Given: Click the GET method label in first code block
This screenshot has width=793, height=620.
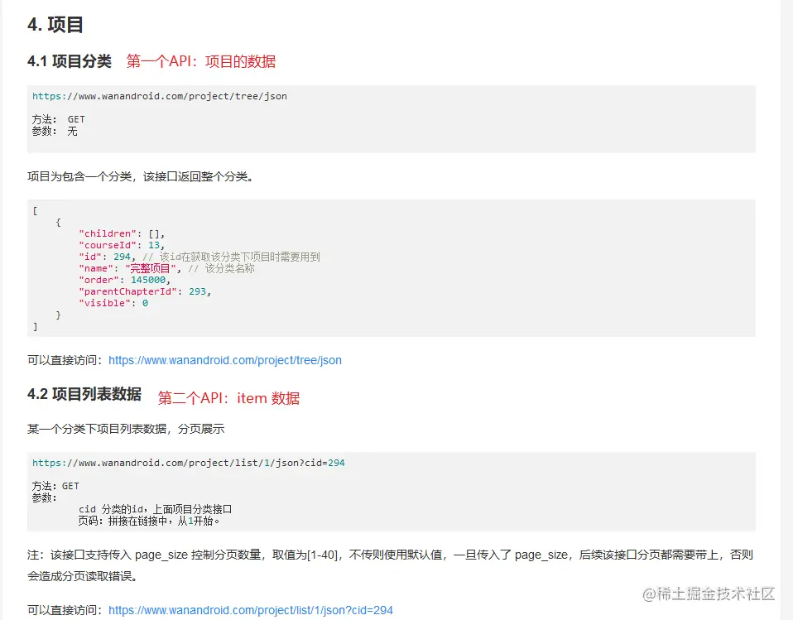Looking at the screenshot, I should (76, 118).
